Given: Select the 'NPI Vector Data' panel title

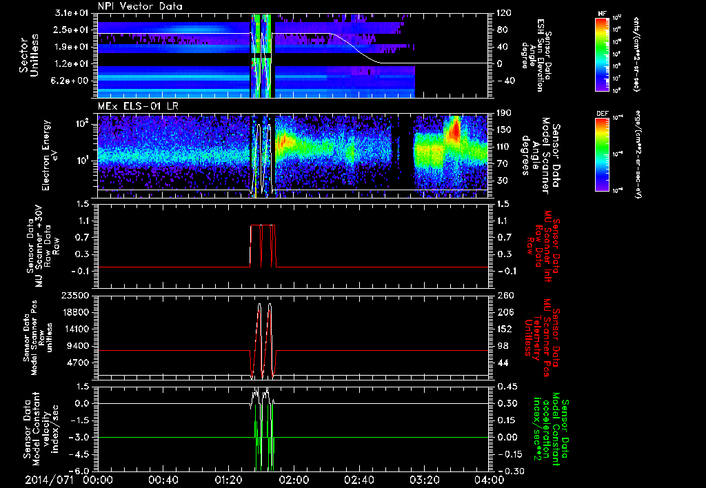Looking at the screenshot, I should [140, 6].
